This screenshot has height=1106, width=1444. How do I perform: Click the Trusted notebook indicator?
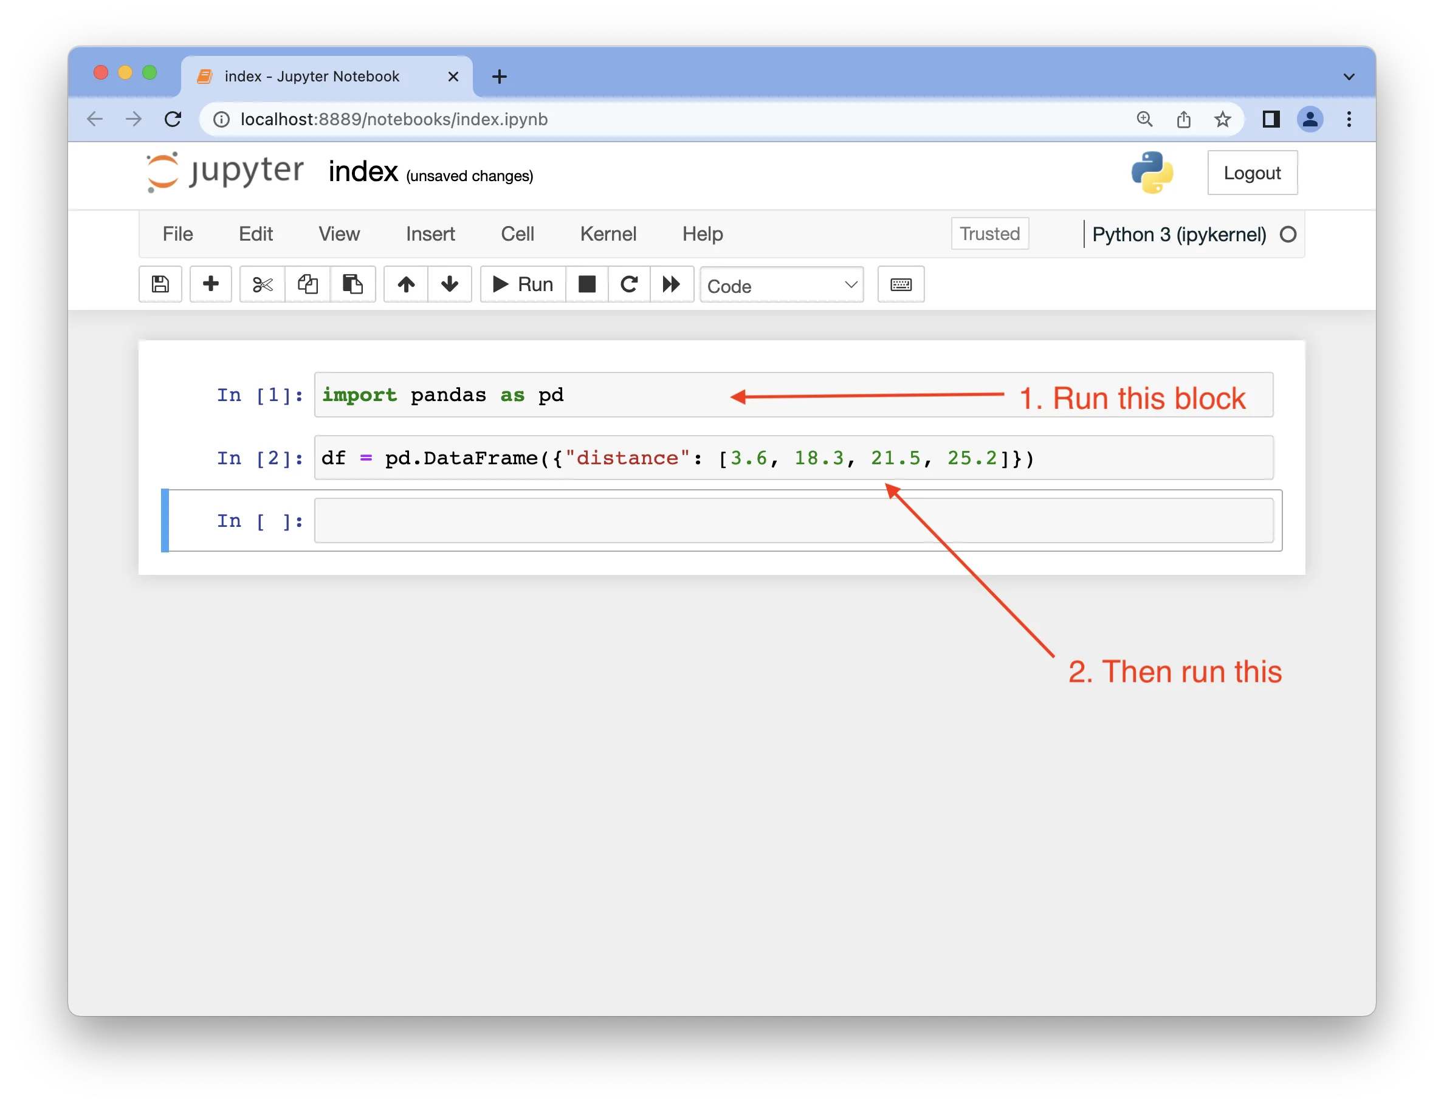click(x=989, y=233)
